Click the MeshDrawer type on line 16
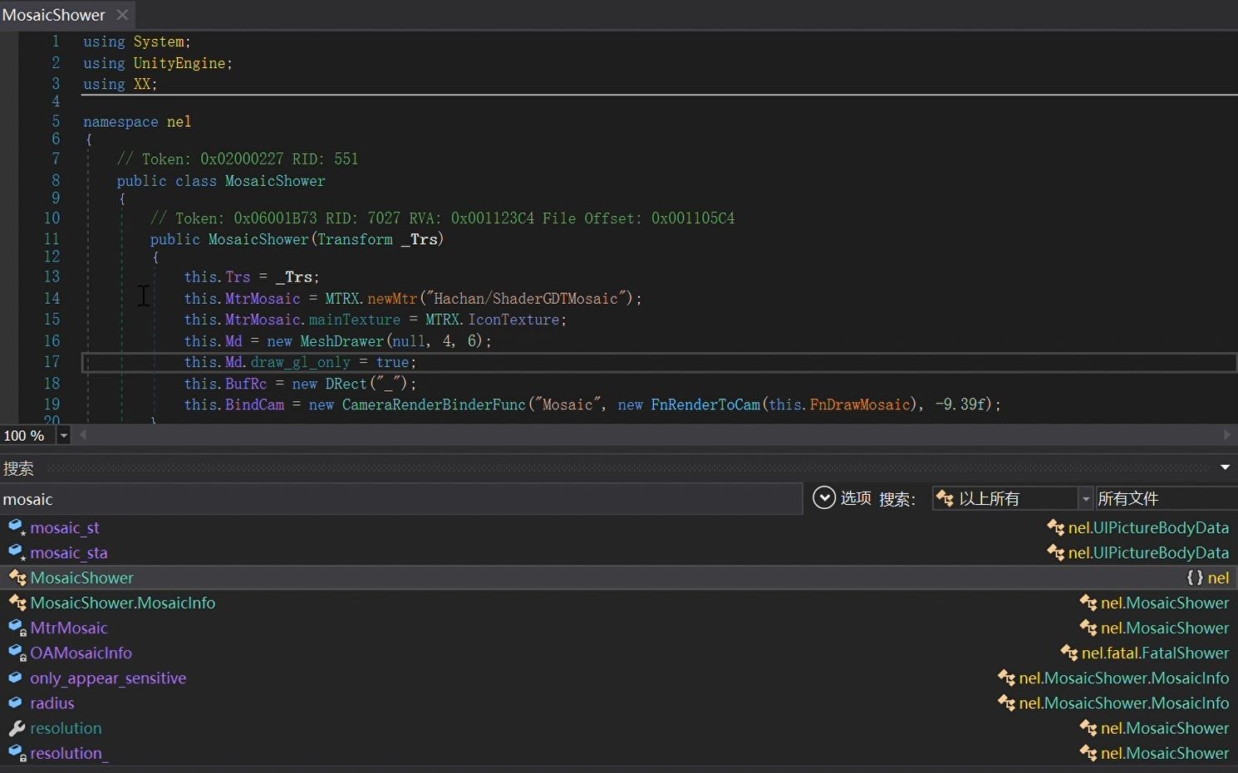This screenshot has height=773, width=1238. click(x=341, y=341)
